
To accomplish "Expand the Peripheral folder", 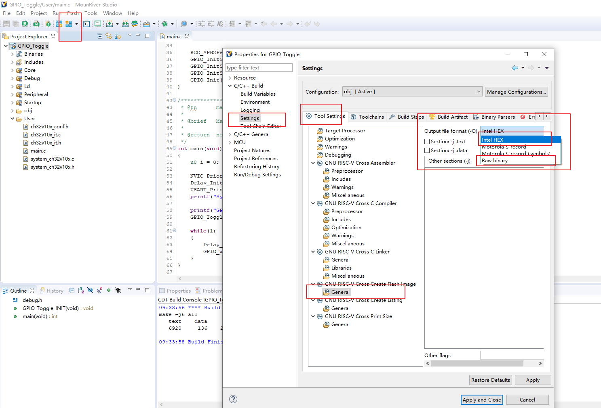I will (12, 94).
